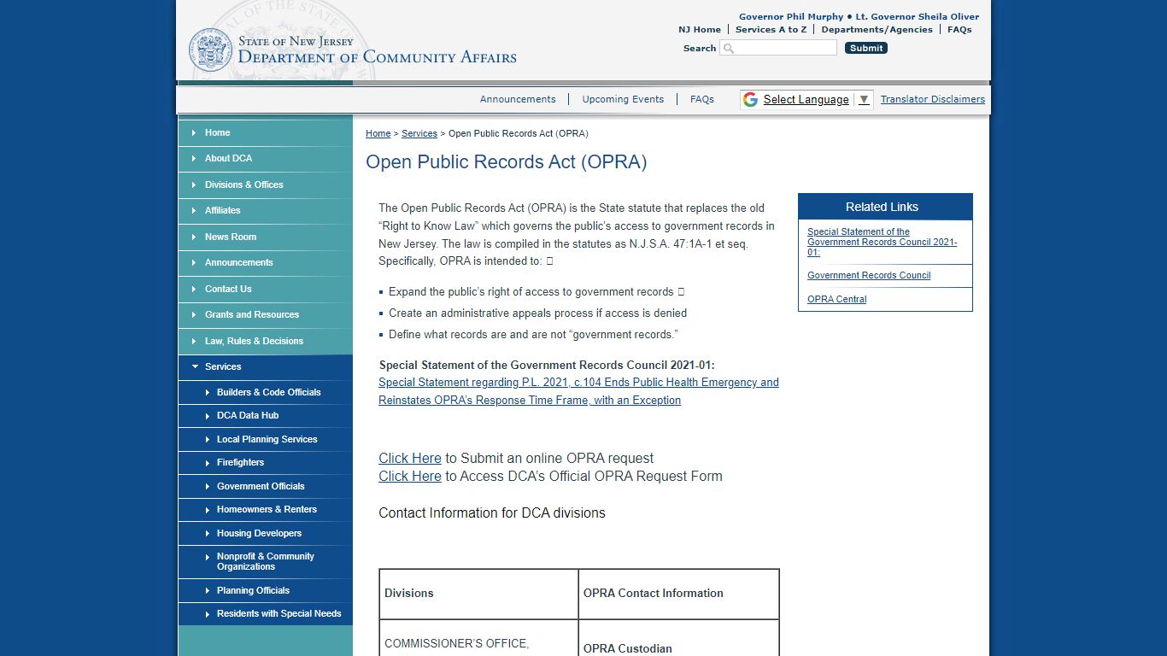Image resolution: width=1167 pixels, height=656 pixels.
Task: Open Contact Us sidebar item
Action: pos(265,289)
